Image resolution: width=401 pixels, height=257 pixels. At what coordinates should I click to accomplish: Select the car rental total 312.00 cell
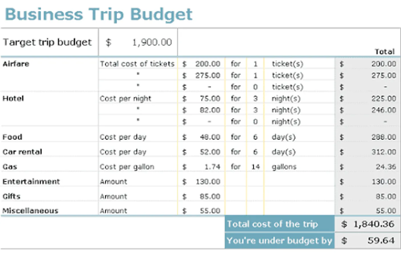pyautogui.click(x=368, y=152)
